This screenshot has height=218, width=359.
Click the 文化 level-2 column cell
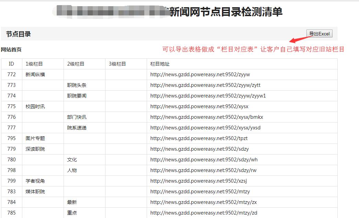[x=72, y=160]
